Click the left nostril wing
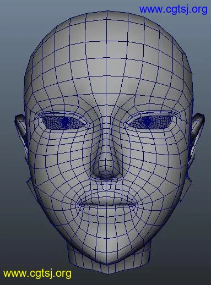This screenshot has width=211, height=285. (96, 172)
